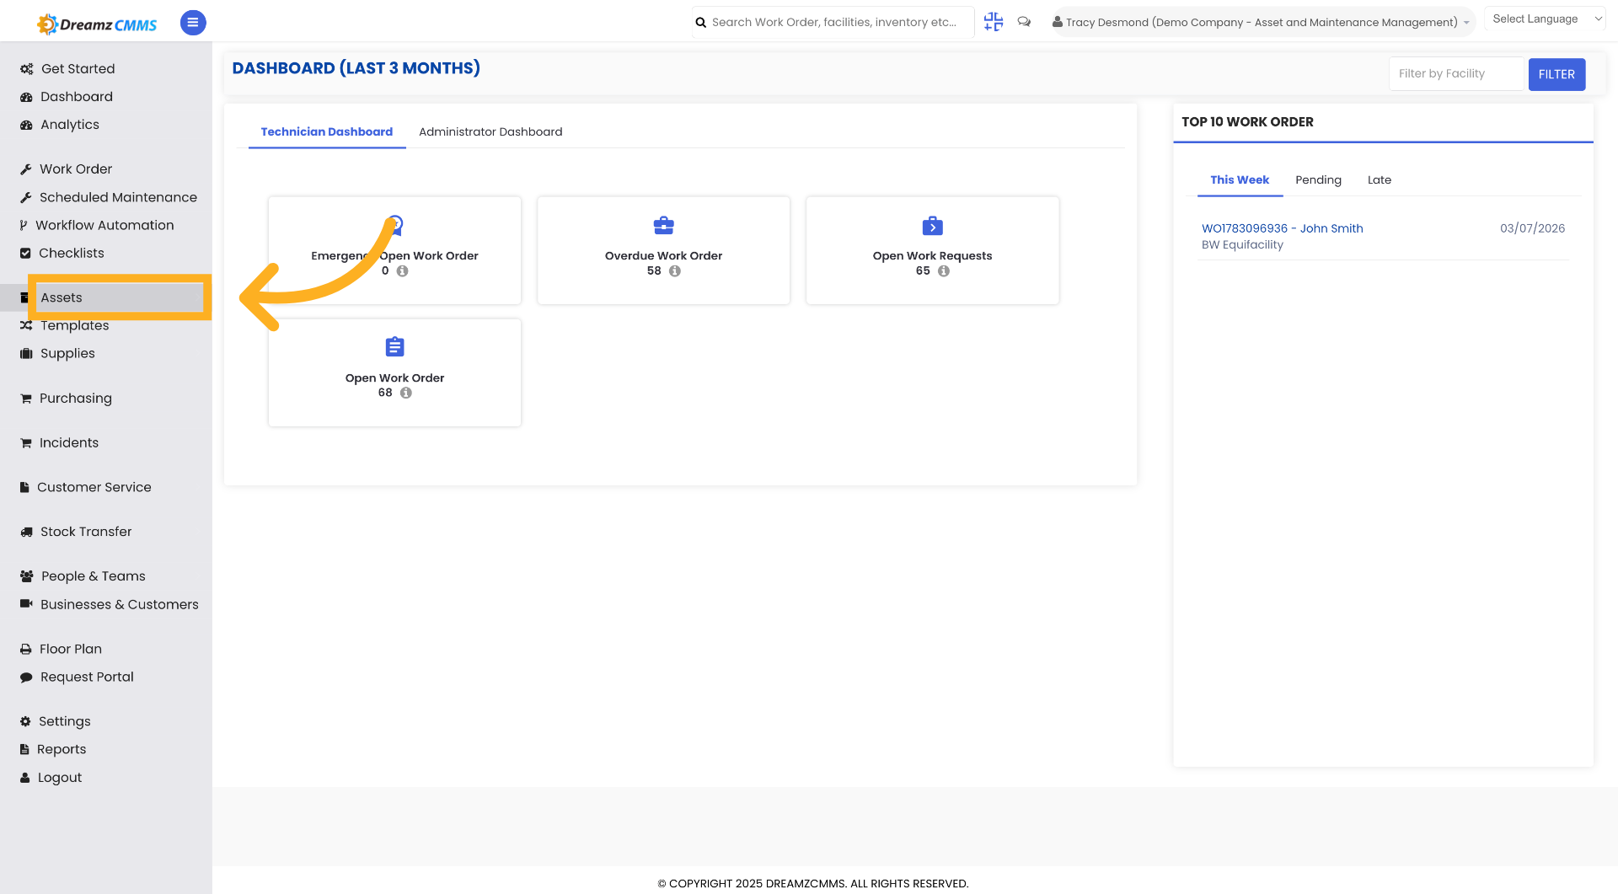Show info icon next to Open Work Order 68
Screen dimensions: 1618x894
pos(406,393)
